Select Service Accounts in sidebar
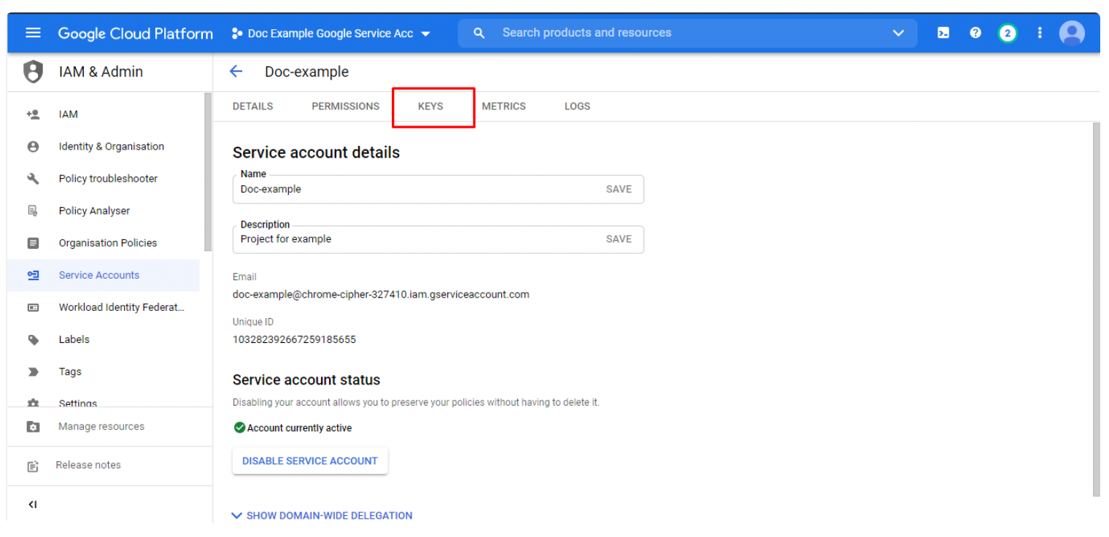The image size is (1109, 537). tap(103, 275)
